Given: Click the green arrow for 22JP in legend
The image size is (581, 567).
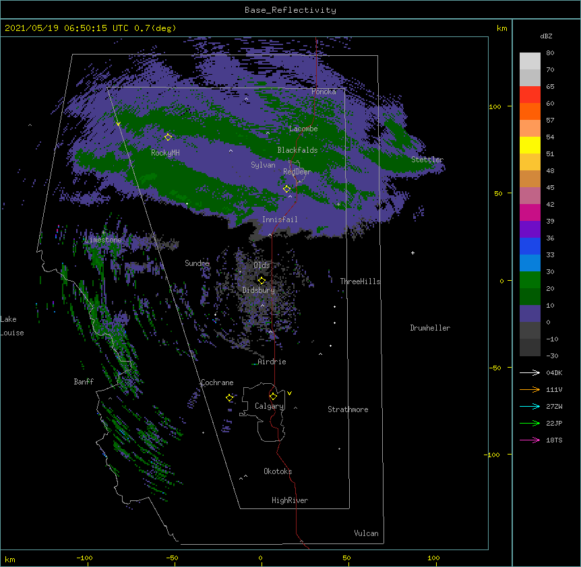Looking at the screenshot, I should (530, 423).
